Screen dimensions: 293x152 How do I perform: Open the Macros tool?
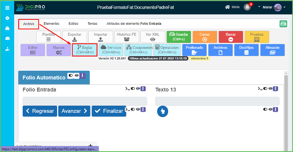[59, 50]
